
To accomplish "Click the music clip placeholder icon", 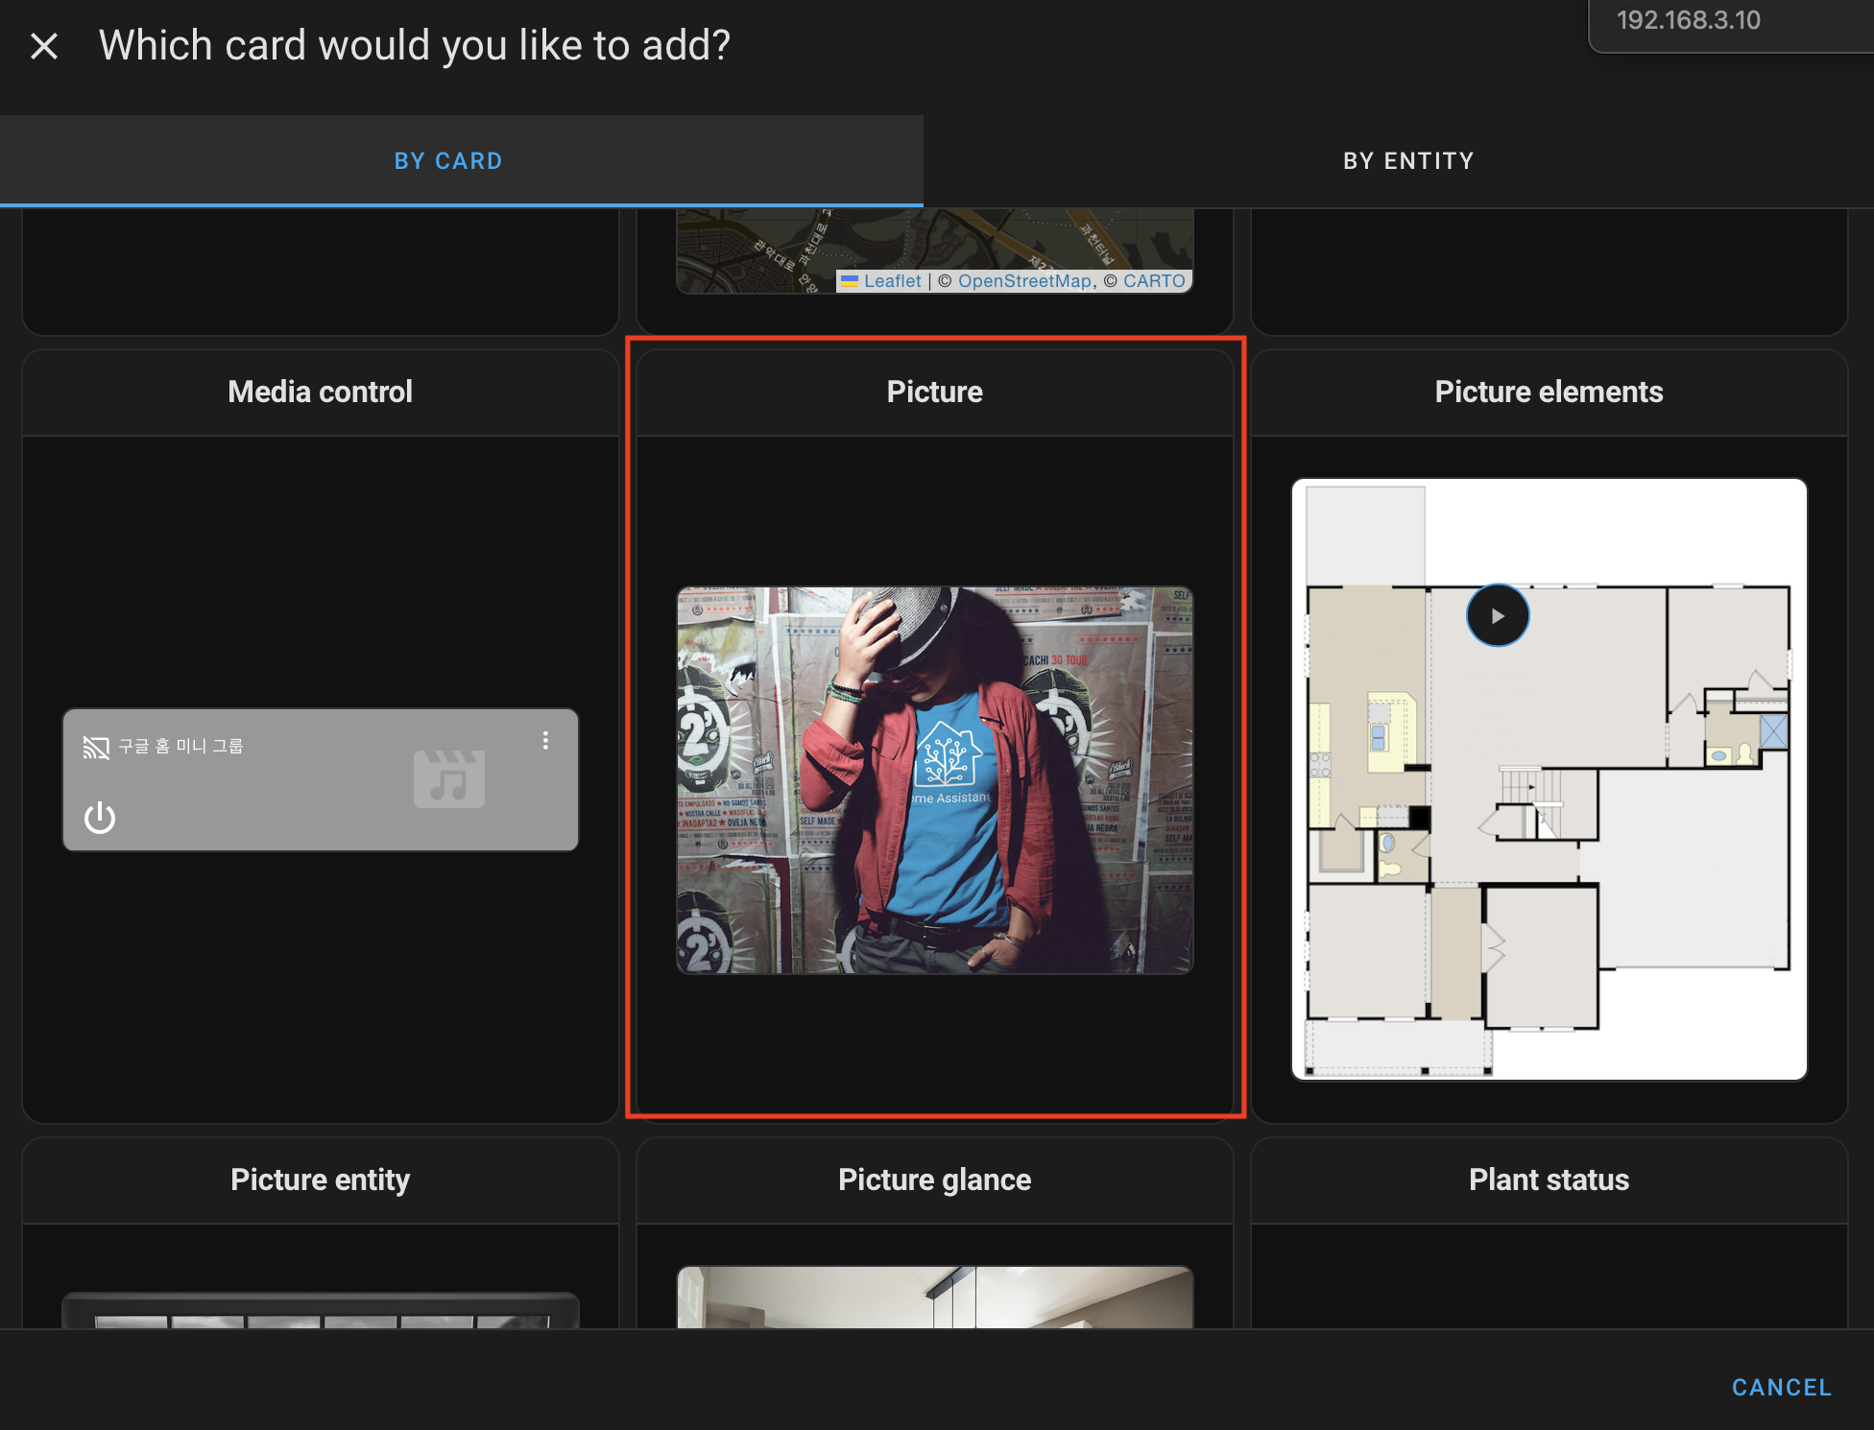I will tap(448, 778).
